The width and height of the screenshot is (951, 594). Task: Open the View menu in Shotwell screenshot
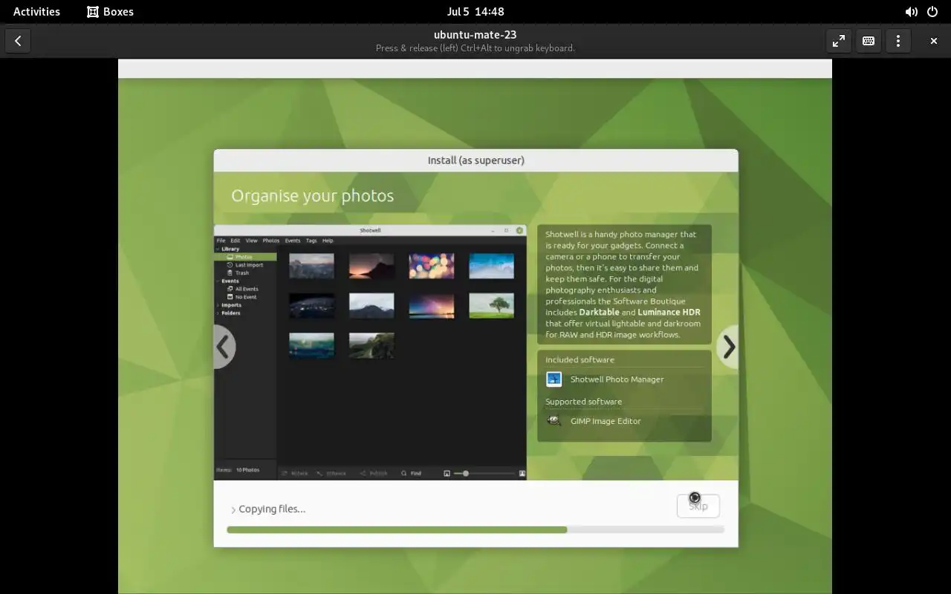pos(252,241)
